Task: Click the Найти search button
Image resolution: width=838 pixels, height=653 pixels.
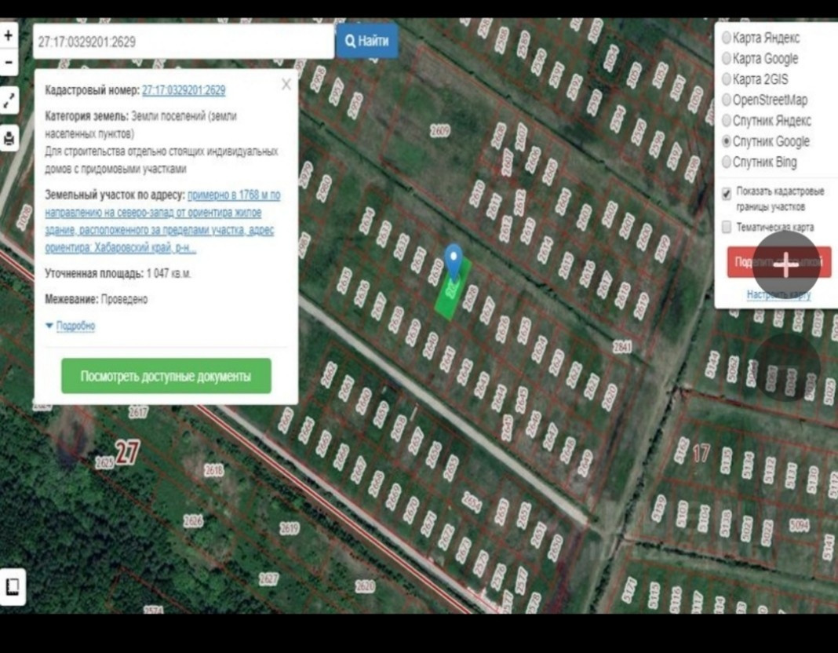Action: click(x=367, y=41)
